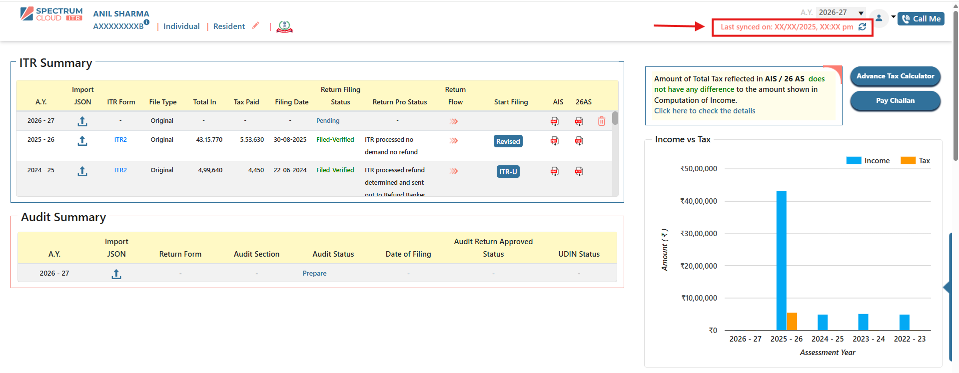Toggle the Tax legend series in chart
This screenshot has height=373, width=959.
[x=916, y=161]
